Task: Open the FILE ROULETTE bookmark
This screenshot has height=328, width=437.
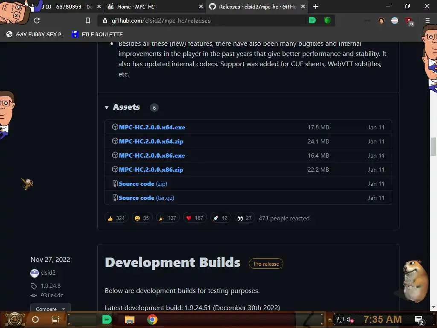Action: pyautogui.click(x=97, y=34)
